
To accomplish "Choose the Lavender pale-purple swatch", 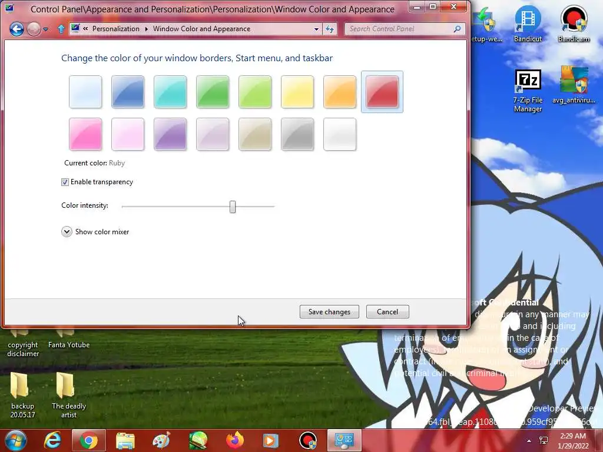I will click(x=212, y=134).
